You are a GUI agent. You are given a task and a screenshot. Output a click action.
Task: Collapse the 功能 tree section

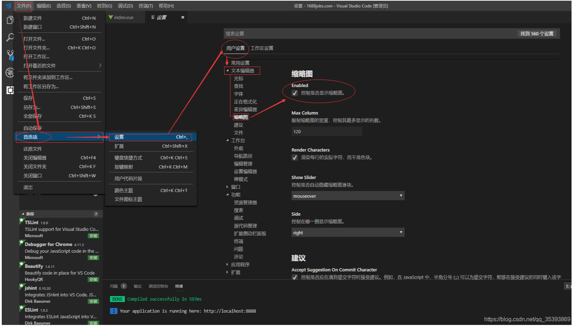pyautogui.click(x=227, y=195)
